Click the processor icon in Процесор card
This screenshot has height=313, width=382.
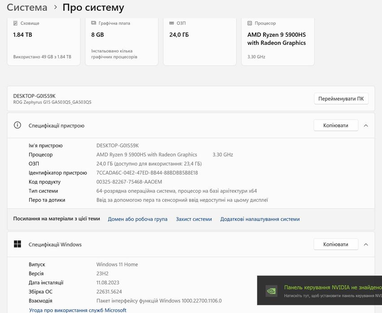(250, 23)
